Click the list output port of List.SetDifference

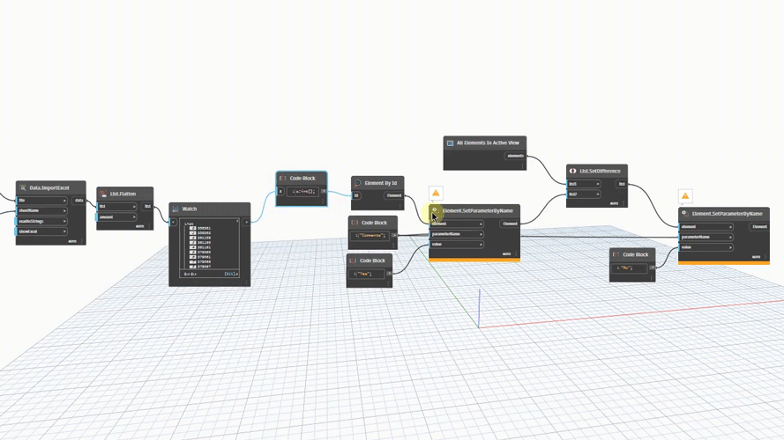click(622, 184)
